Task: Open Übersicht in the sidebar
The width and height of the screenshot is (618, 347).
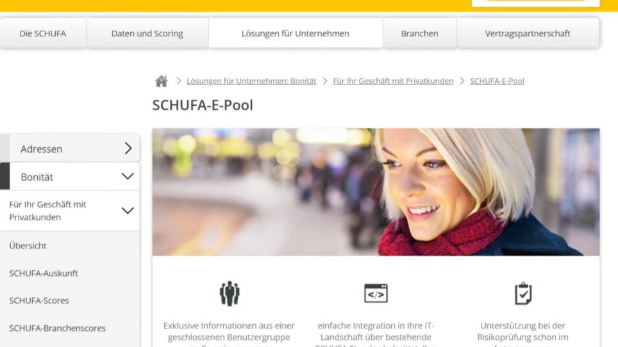Action: 28,245
